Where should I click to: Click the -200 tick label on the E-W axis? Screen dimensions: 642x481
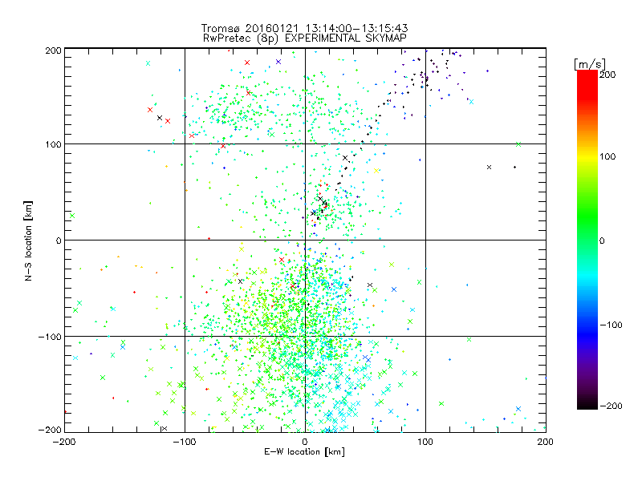tap(64, 442)
